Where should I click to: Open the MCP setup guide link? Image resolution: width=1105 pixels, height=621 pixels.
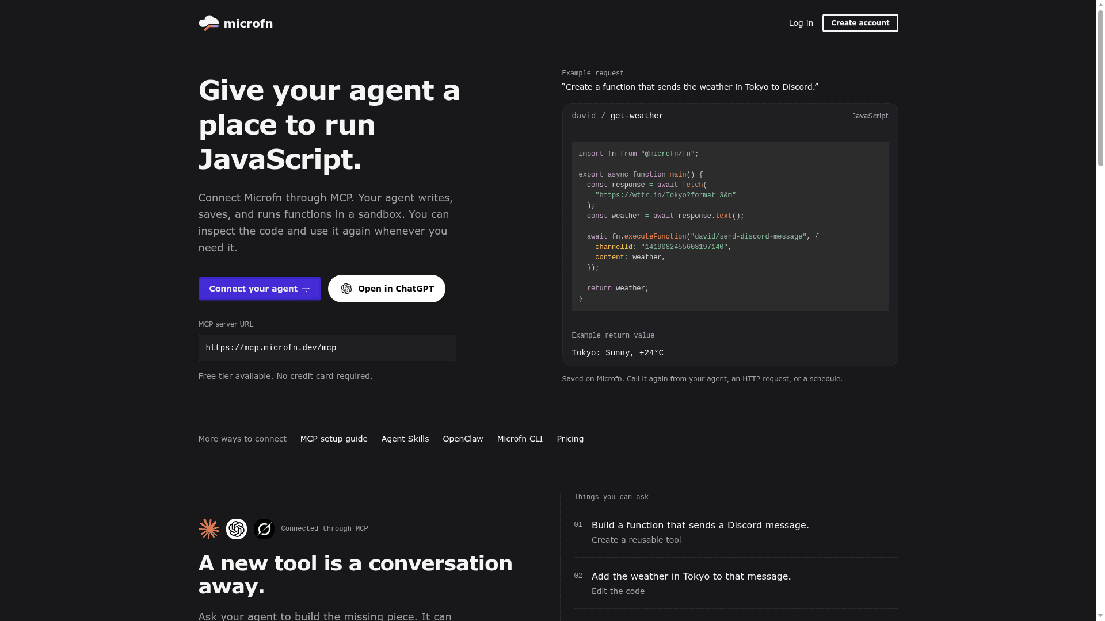[334, 439]
